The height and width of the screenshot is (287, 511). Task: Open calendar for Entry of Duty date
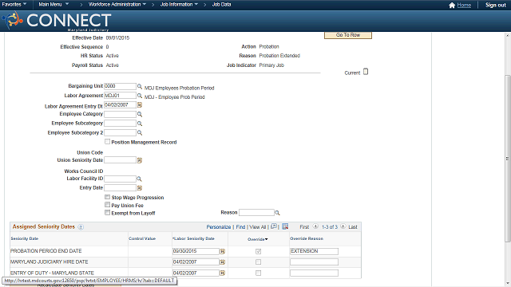[222, 273]
